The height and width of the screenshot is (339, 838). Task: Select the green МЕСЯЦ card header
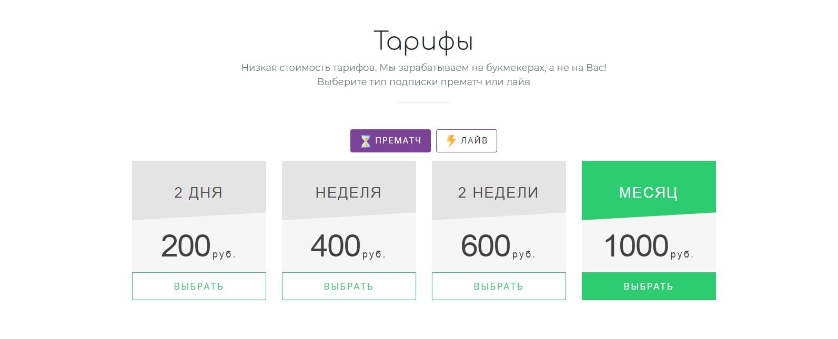[648, 192]
